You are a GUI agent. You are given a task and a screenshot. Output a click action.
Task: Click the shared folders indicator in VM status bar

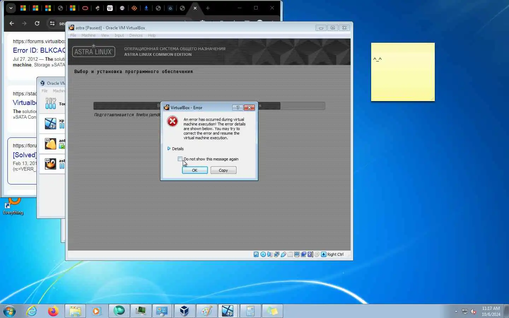290,254
